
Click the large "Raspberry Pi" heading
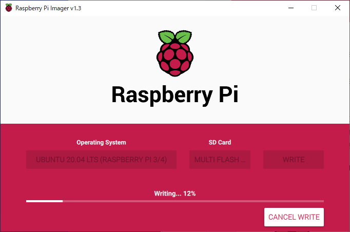click(x=174, y=95)
